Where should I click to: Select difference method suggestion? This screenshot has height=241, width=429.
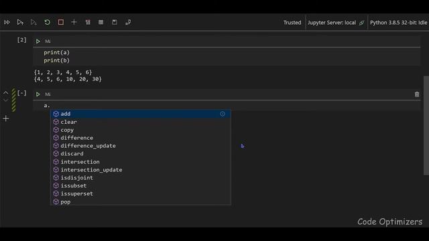coord(141,138)
